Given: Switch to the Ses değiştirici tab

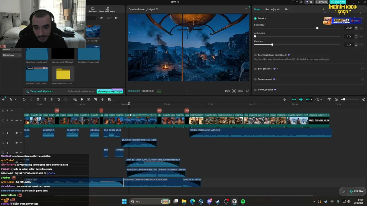Looking at the screenshot, I should (x=273, y=9).
